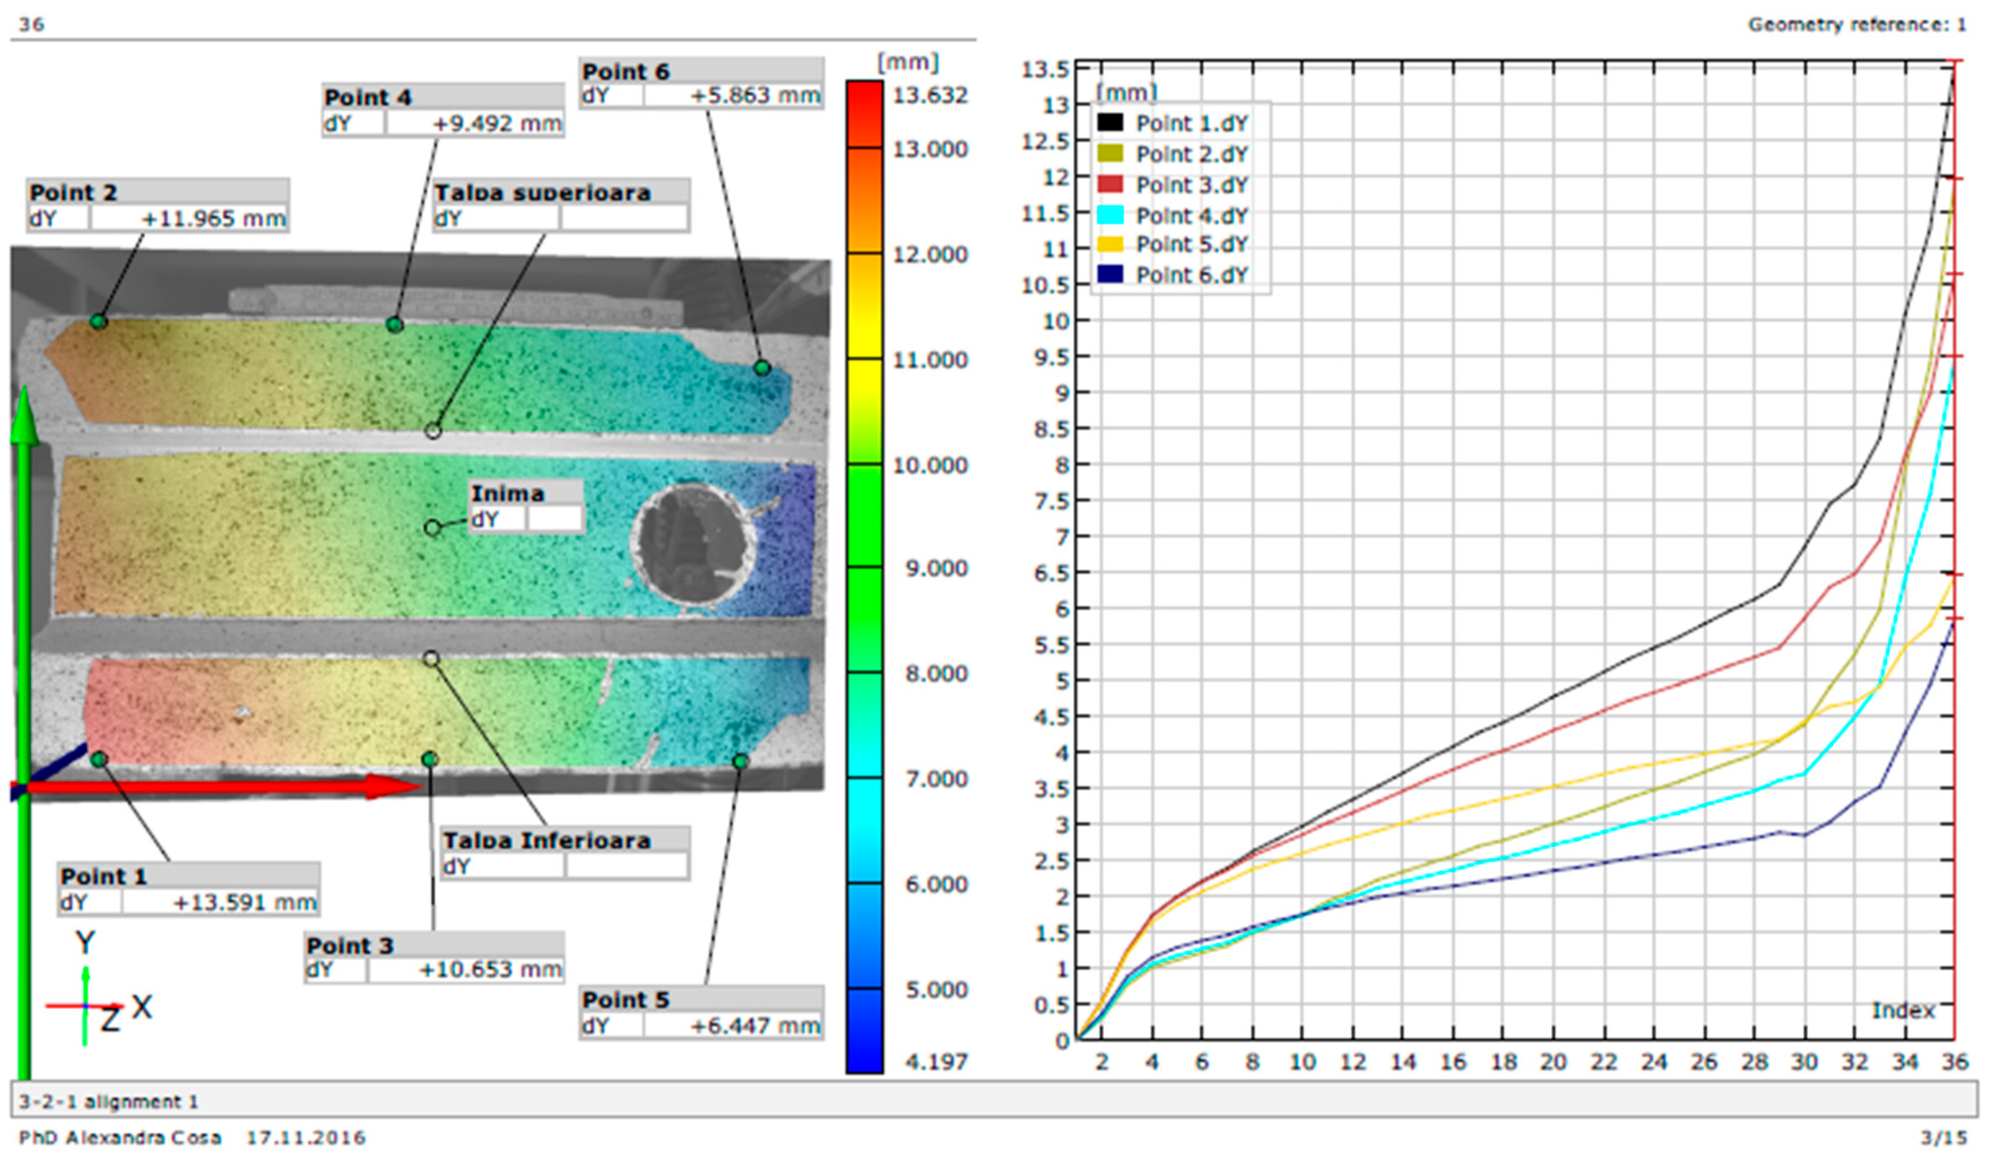Select the Point 6 marker on beam
The height and width of the screenshot is (1159, 1993).
click(x=762, y=368)
